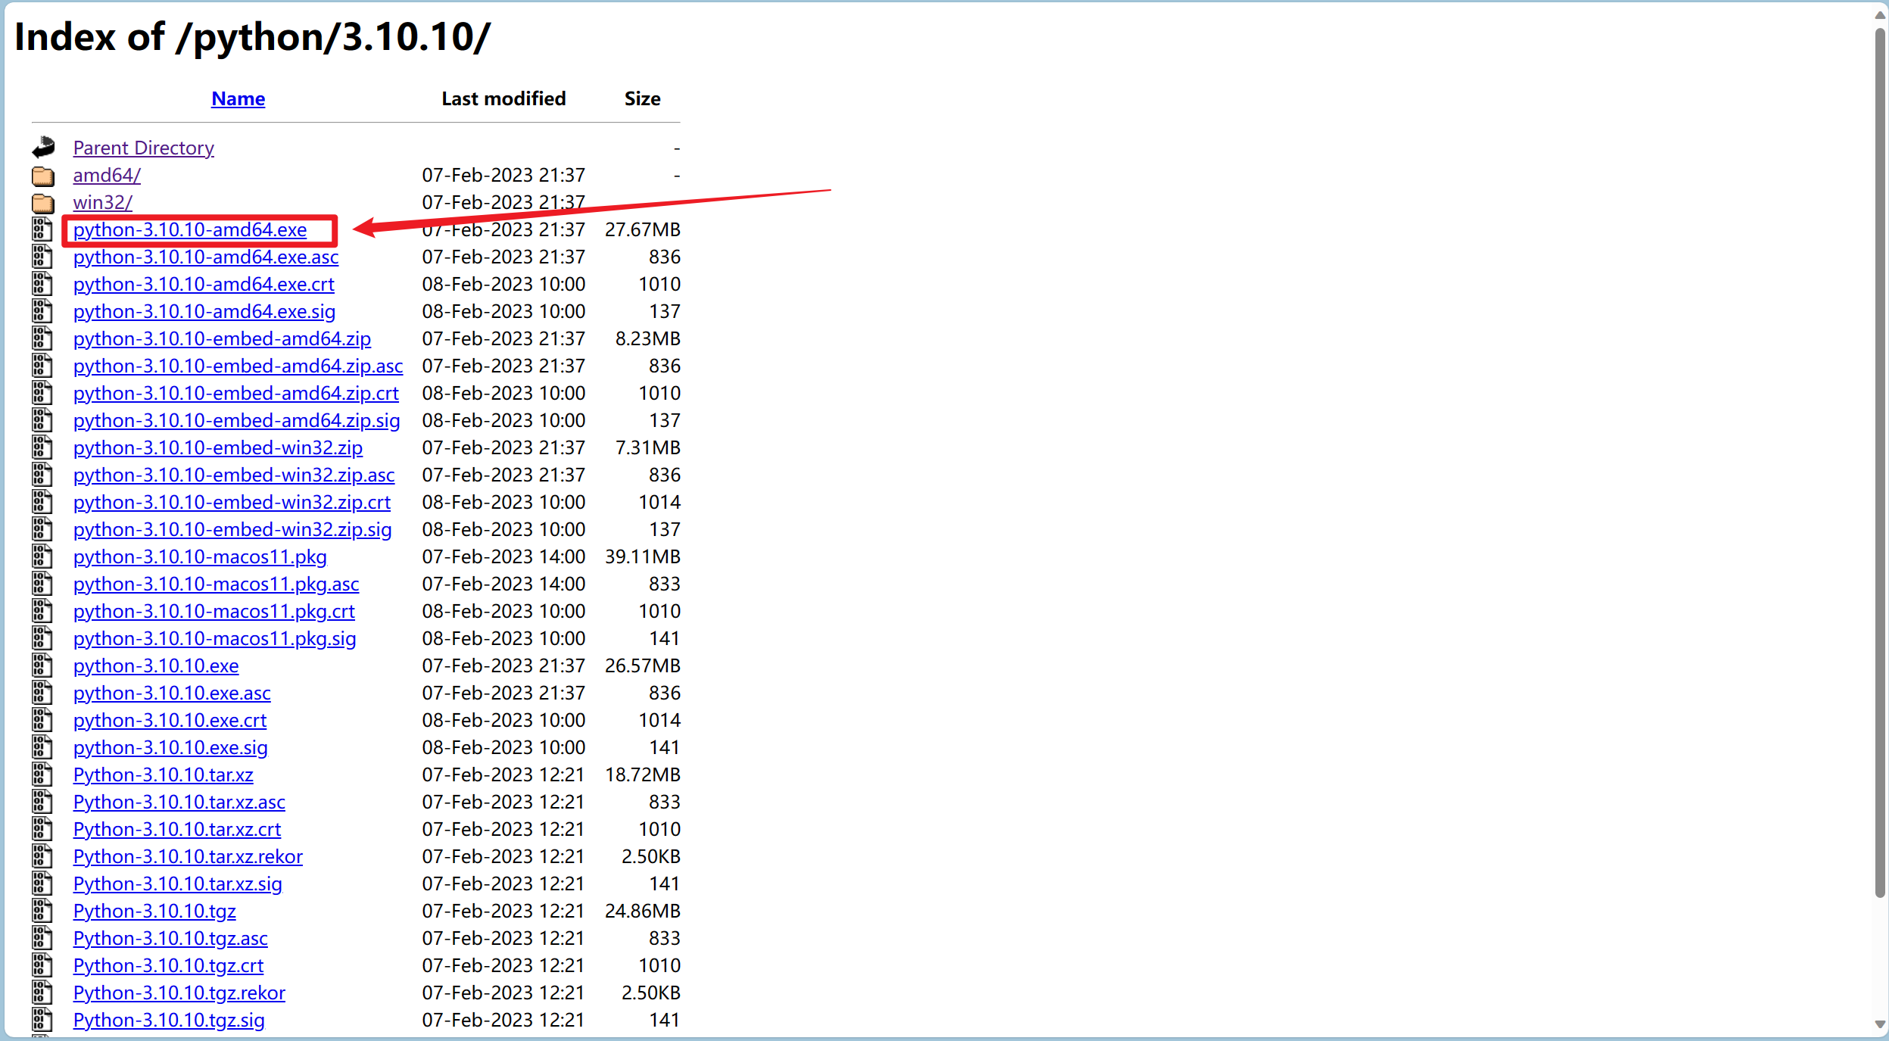Click file icon beside Python-3.10.10.tgz
Screen dimensions: 1889x1041
[x=42, y=911]
